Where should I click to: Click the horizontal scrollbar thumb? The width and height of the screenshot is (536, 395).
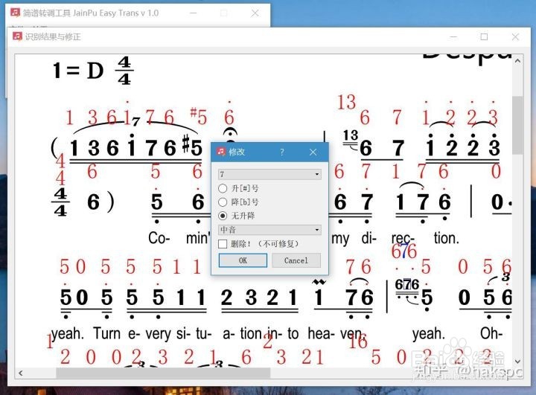coord(163,373)
